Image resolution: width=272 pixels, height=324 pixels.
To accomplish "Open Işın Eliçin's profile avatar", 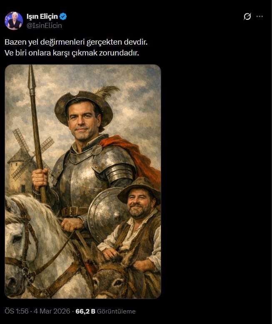I will (14, 21).
